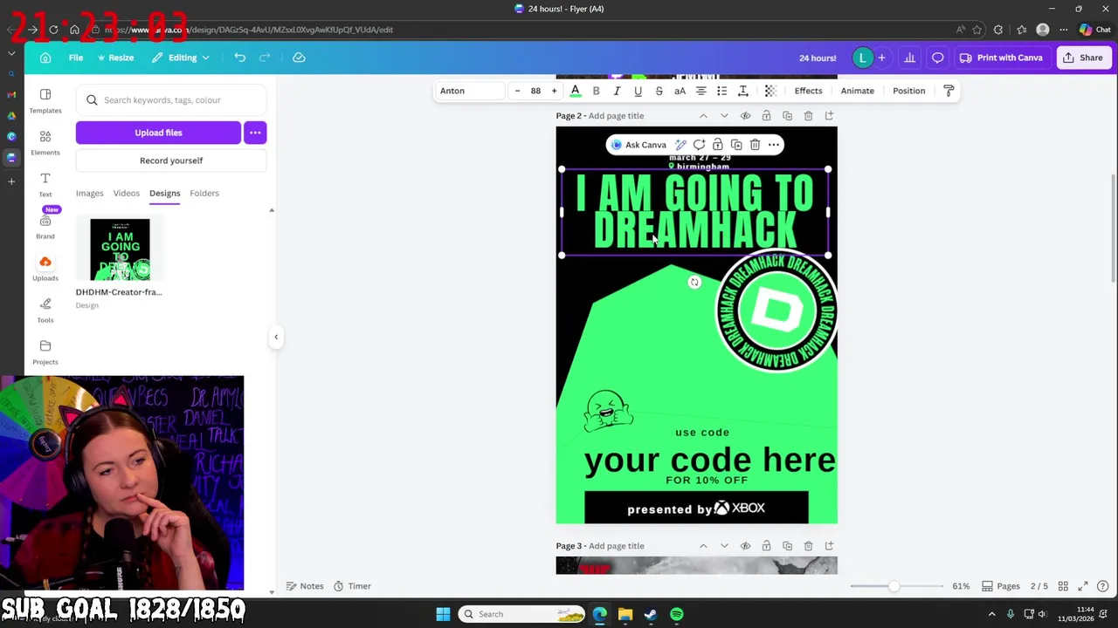Screen dimensions: 1118x628
Task: Duplicate Page 2
Action: pyautogui.click(x=787, y=116)
